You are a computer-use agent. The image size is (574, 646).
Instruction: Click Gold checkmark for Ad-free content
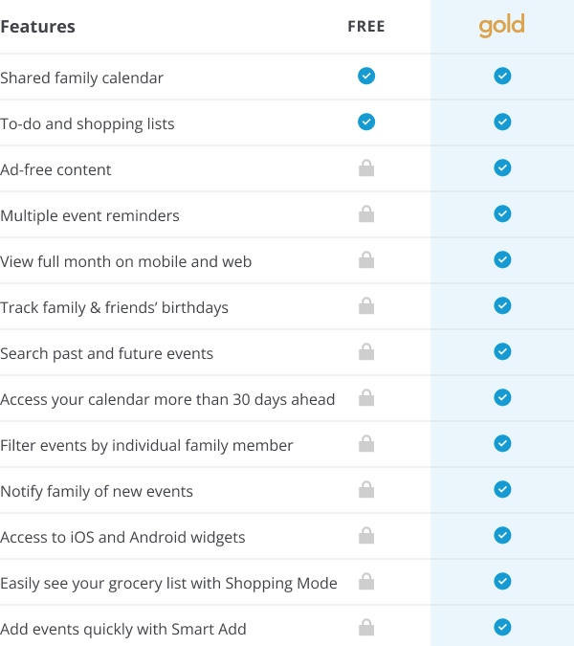tap(502, 167)
